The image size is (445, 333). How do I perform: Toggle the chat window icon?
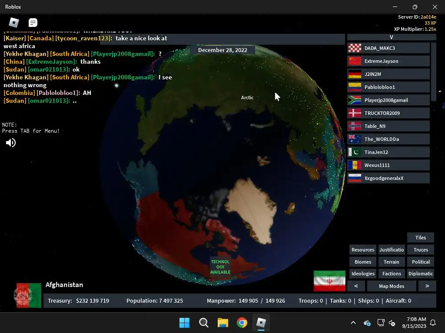(33, 23)
